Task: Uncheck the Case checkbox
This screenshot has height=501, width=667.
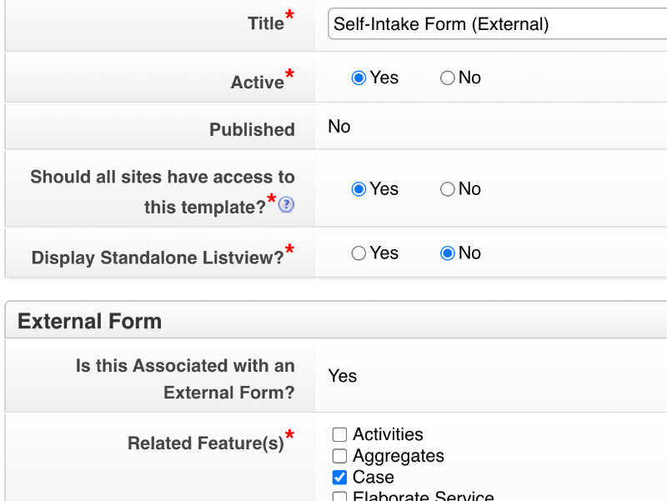Action: 339,477
